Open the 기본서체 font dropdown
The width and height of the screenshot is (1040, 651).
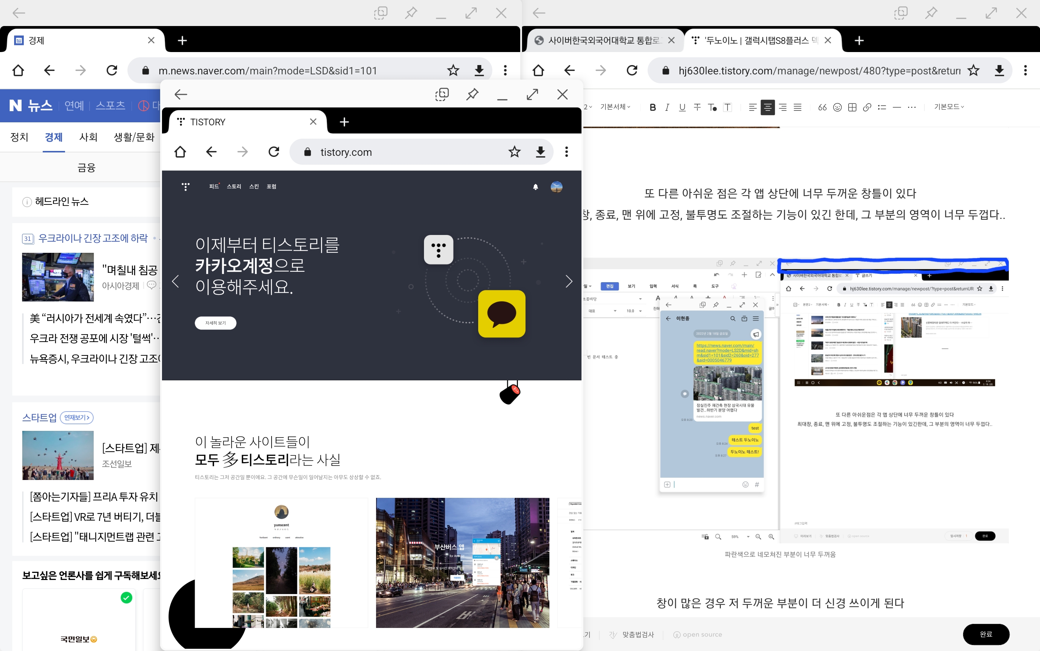615,107
